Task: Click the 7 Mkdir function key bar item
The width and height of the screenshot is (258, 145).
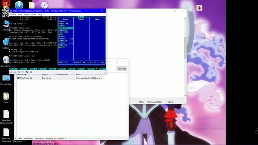Action: coord(71,69)
